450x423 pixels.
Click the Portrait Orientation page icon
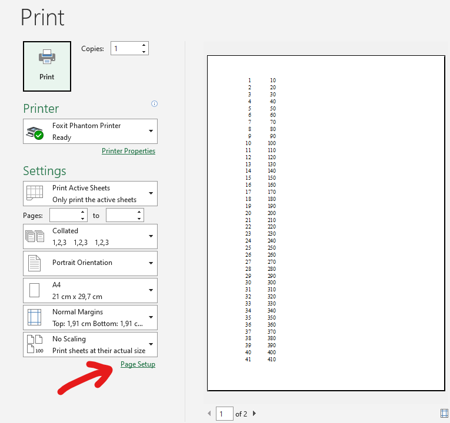pyautogui.click(x=35, y=263)
